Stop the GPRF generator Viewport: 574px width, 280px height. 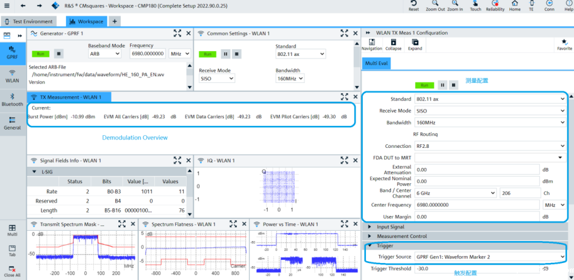point(59,54)
